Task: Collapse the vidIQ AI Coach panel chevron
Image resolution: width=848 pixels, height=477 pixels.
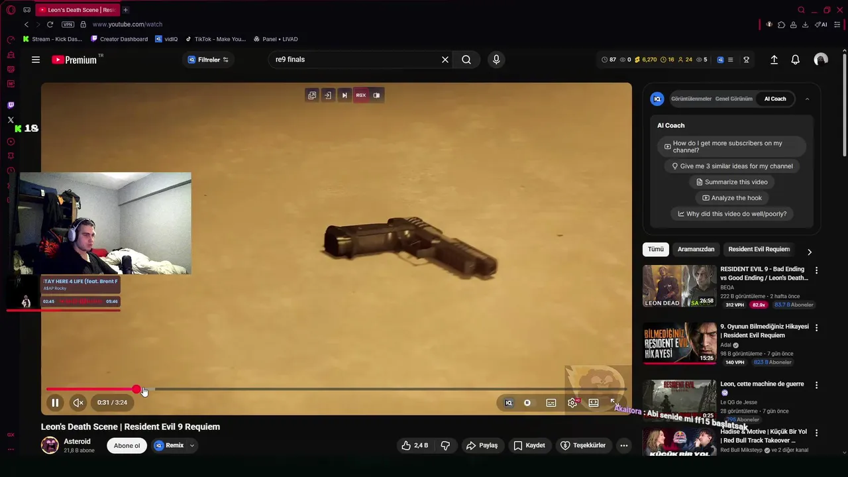Action: [807, 99]
